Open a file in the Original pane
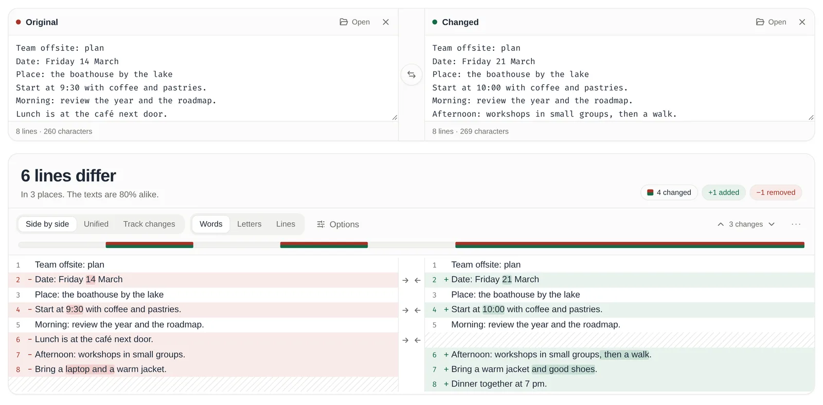Image resolution: width=823 pixels, height=405 pixels. tap(355, 22)
